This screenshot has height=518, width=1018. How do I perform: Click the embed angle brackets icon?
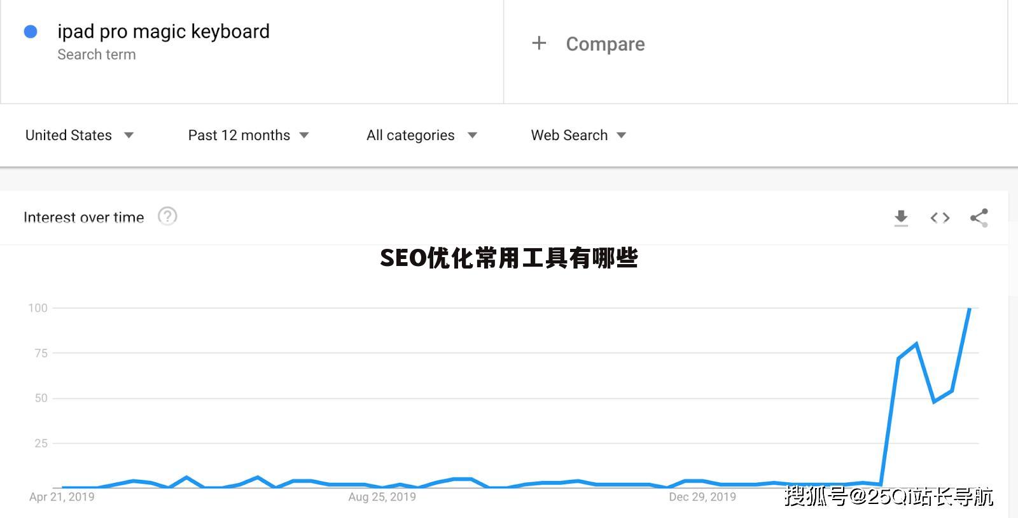coord(940,218)
